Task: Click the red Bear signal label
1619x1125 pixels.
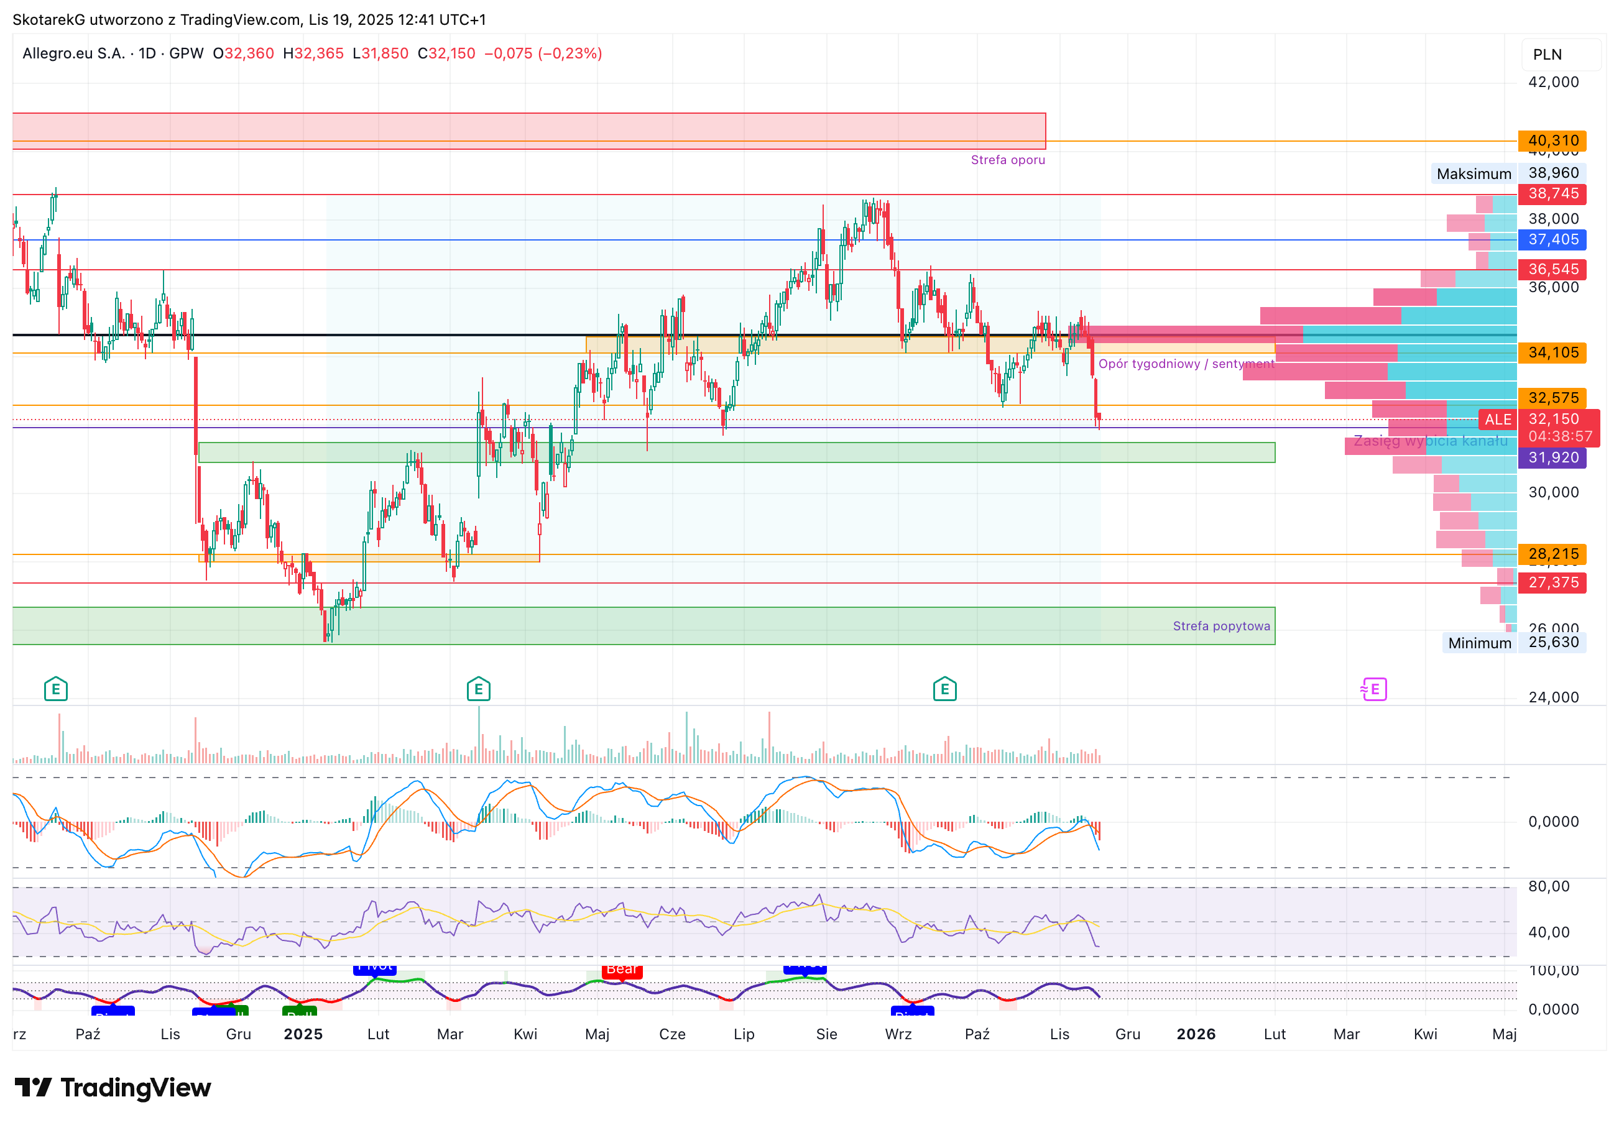Action: pos(621,970)
